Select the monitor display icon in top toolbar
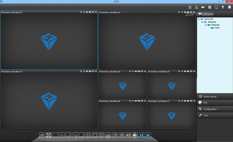 tap(216, 7)
